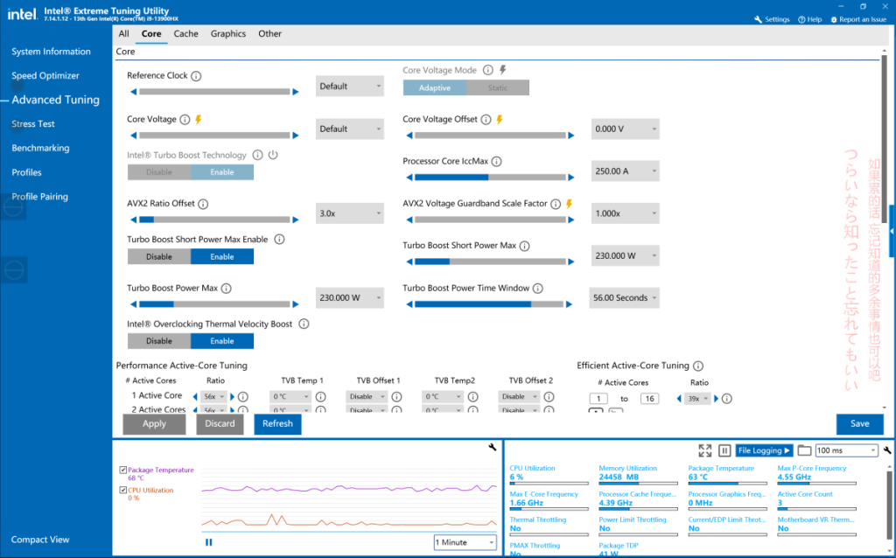Open Stress Test in sidebar
Viewport: 896px width, 558px height.
[x=33, y=124]
